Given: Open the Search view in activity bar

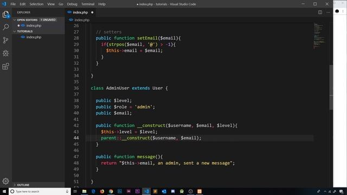Looking at the screenshot, I should (5, 27).
